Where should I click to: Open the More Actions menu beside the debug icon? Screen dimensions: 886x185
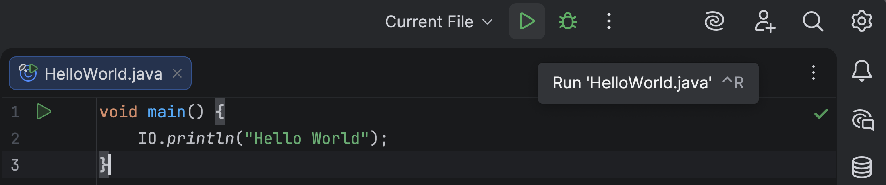point(609,21)
